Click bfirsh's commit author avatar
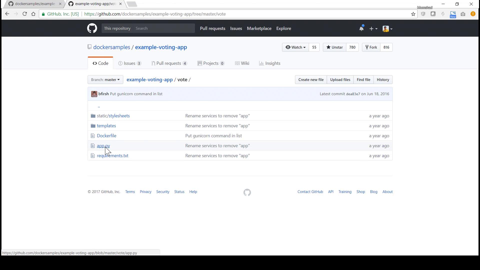Screen dimensions: 480x270 point(94,94)
